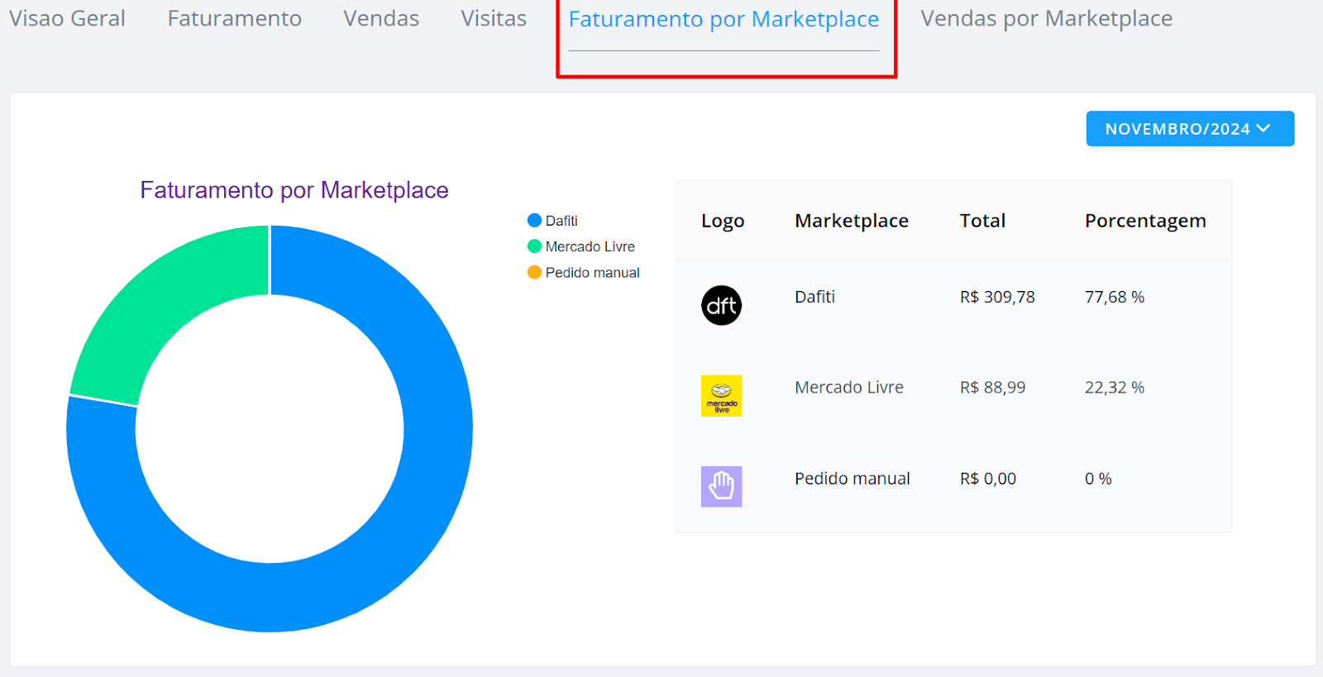Select the Pedido manual name in table
The image size is (1323, 677).
853,479
